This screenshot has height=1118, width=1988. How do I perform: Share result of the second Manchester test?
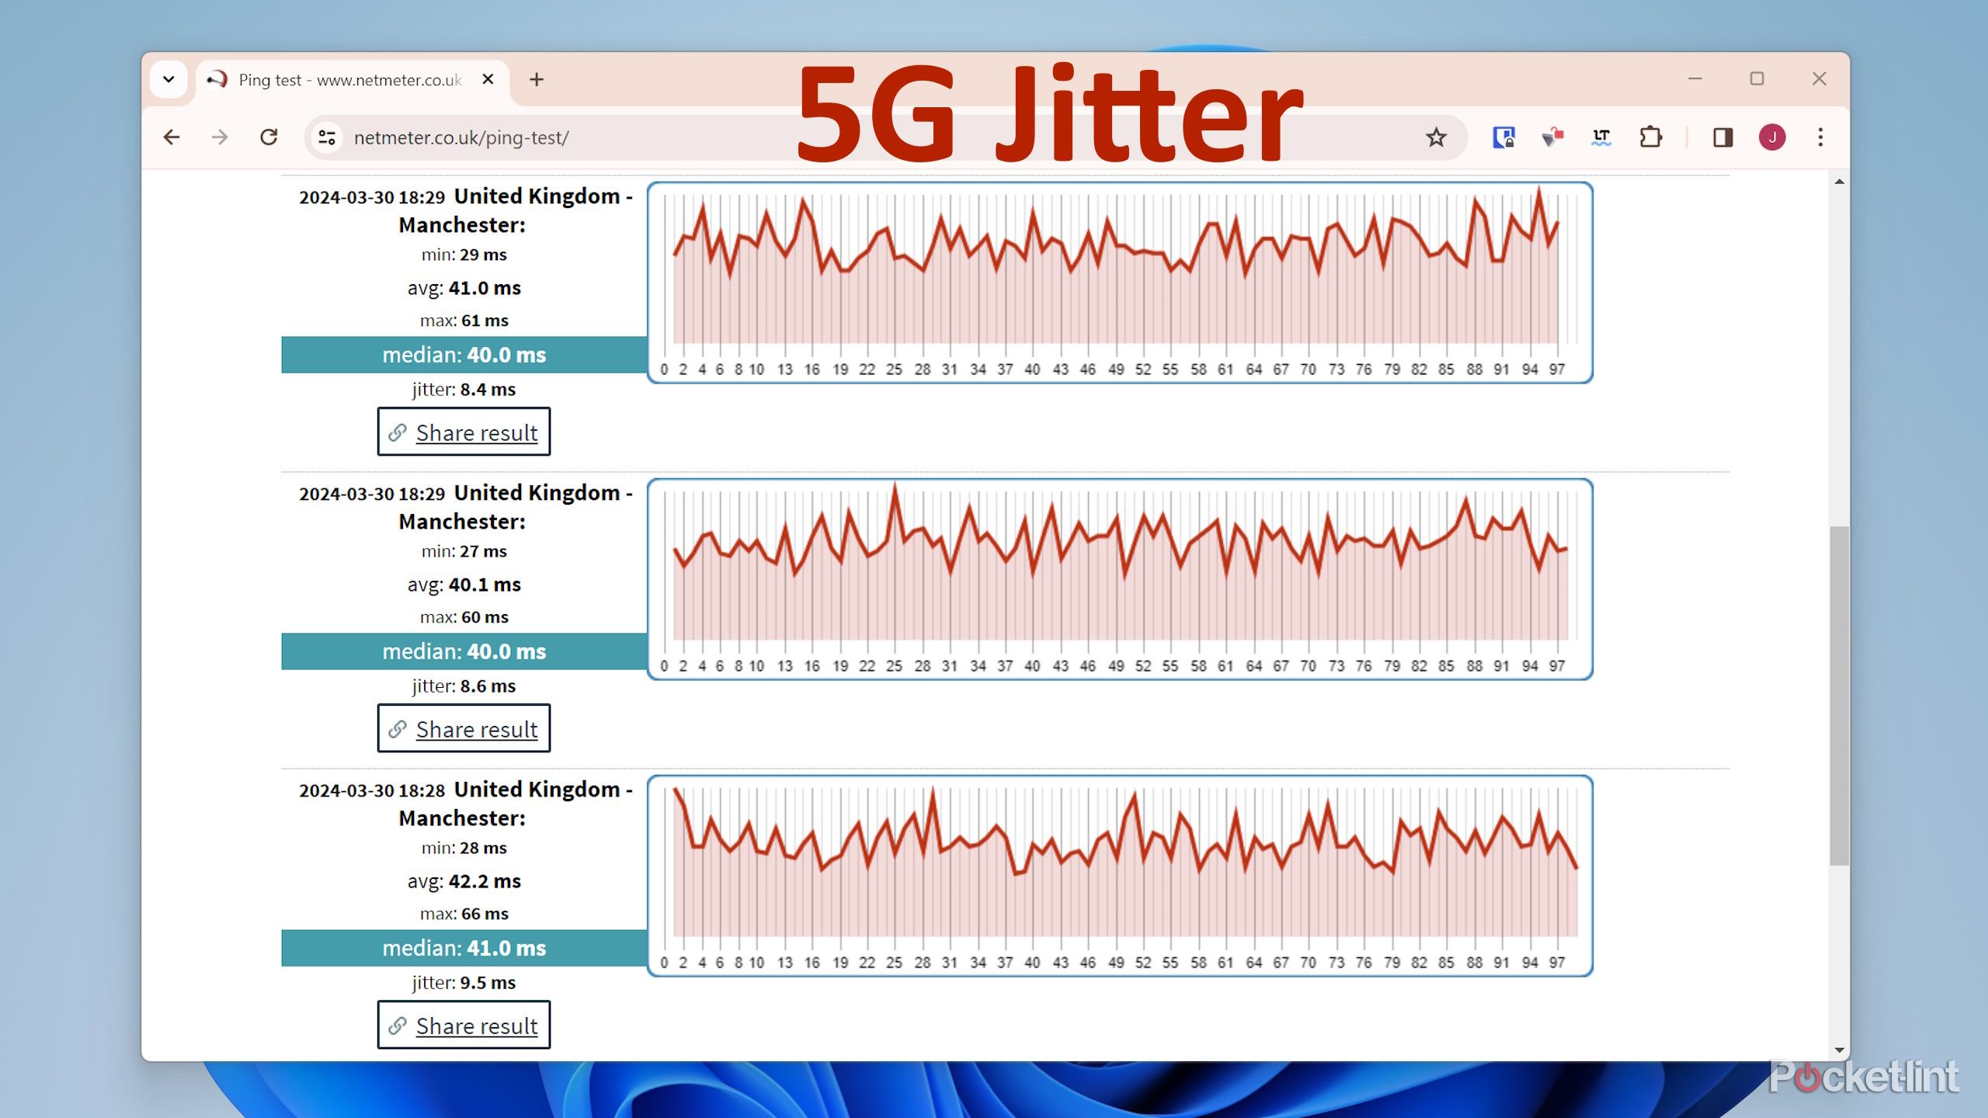click(464, 729)
